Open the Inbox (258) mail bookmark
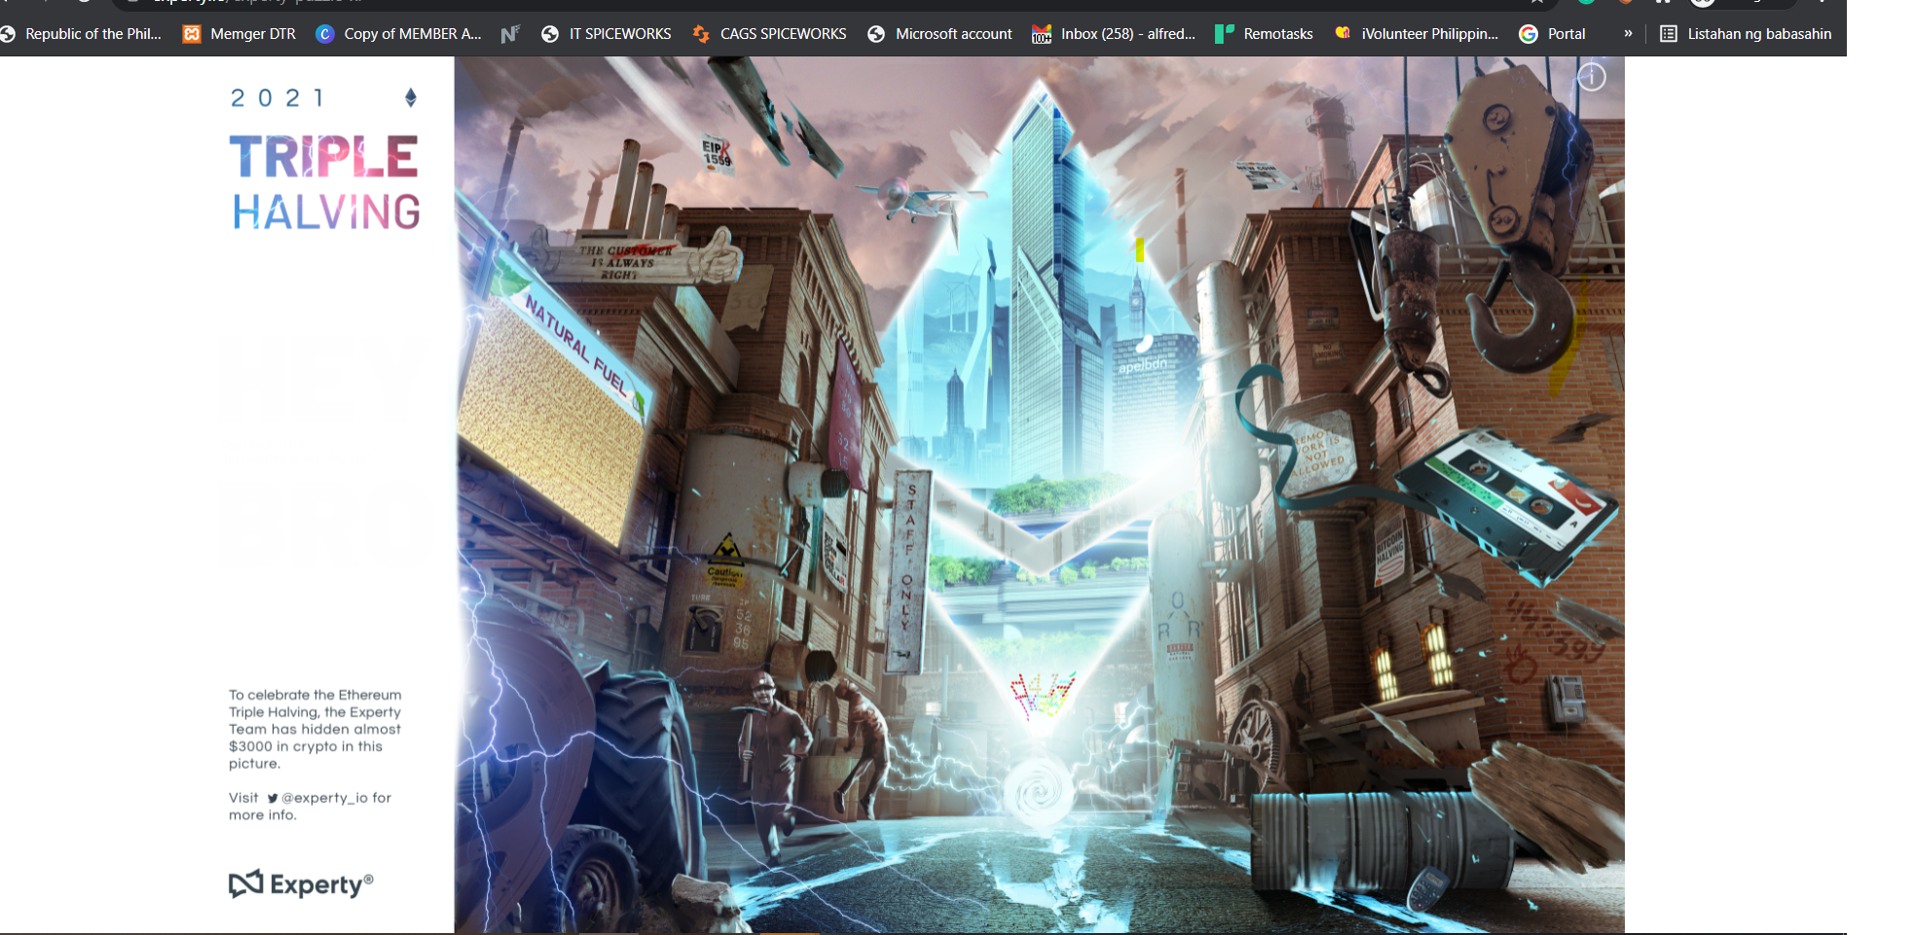The width and height of the screenshot is (1915, 935). tap(1114, 34)
